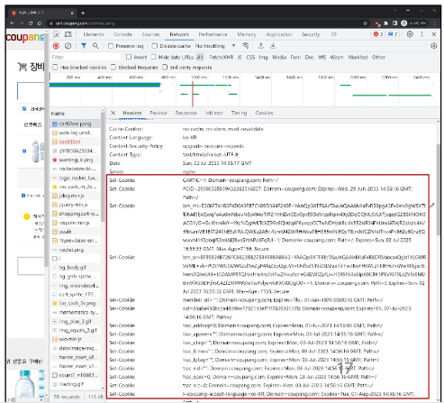Expand more DevTools tabs chevron
Image resolution: width=444 pixels, height=403 pixels.
(x=334, y=34)
